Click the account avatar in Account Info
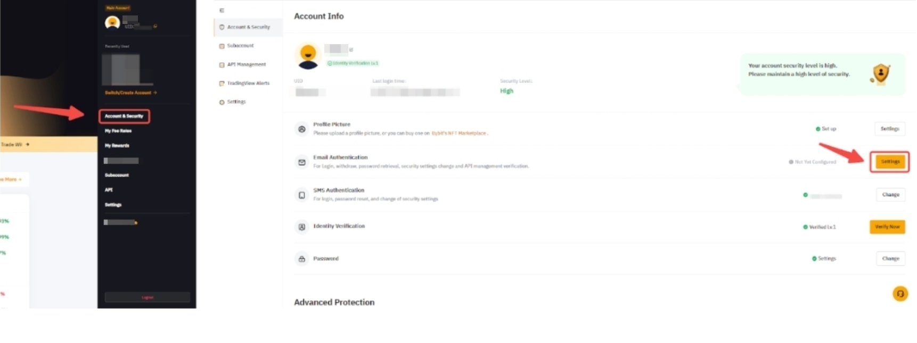 pos(308,56)
